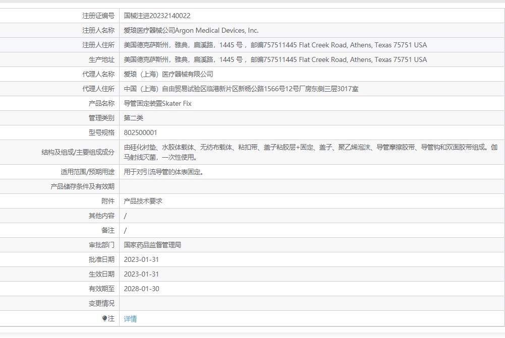Image resolution: width=505 pixels, height=338 pixels.
Task: Select the 生效日期 value 2023-01-31
Action: pyautogui.click(x=141, y=275)
